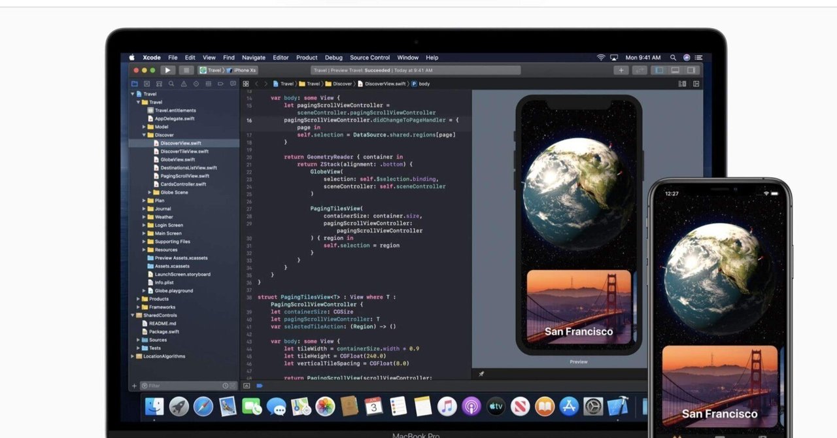The image size is (837, 438).
Task: Open the Debug navigator icon
Action: 208,84
